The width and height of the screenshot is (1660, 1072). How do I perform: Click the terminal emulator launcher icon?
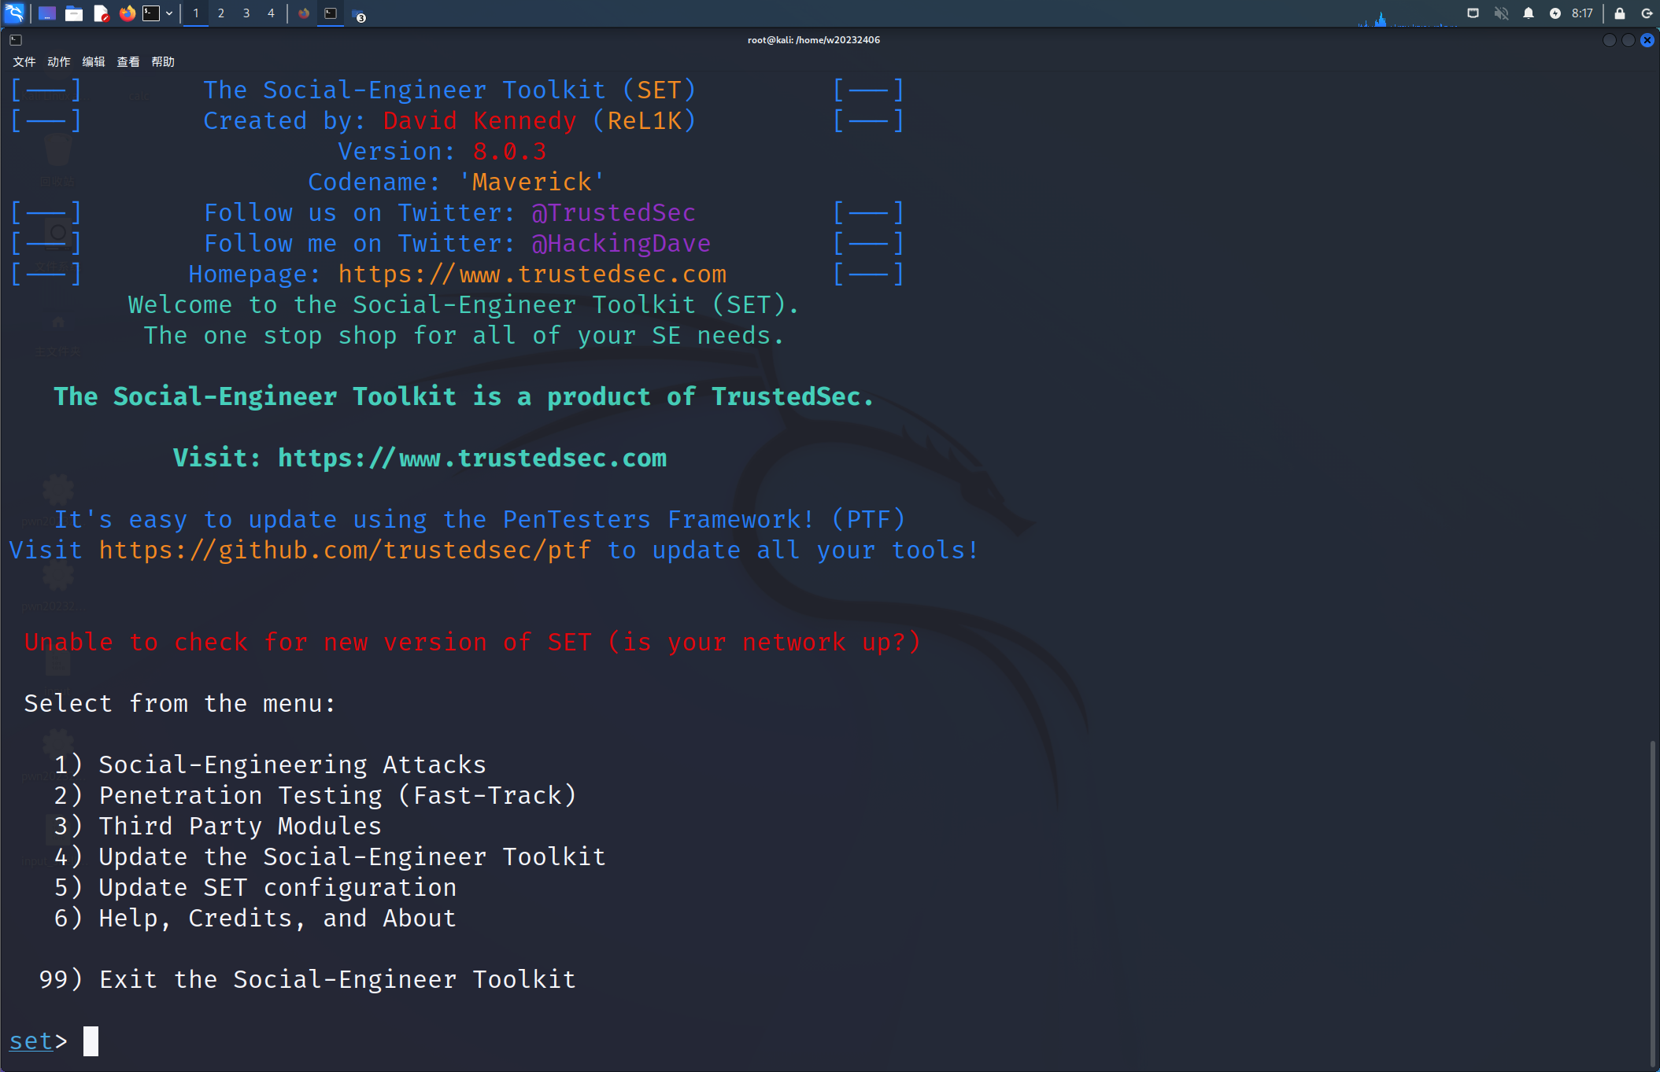(151, 13)
